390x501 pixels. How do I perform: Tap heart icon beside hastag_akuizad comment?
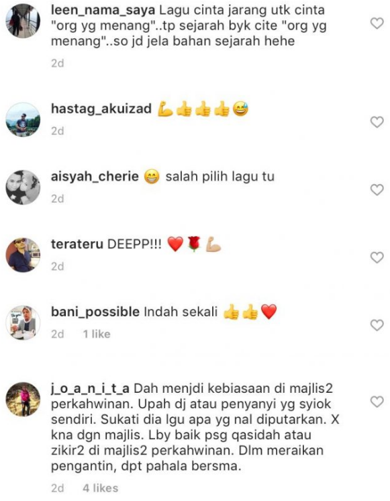(377, 122)
